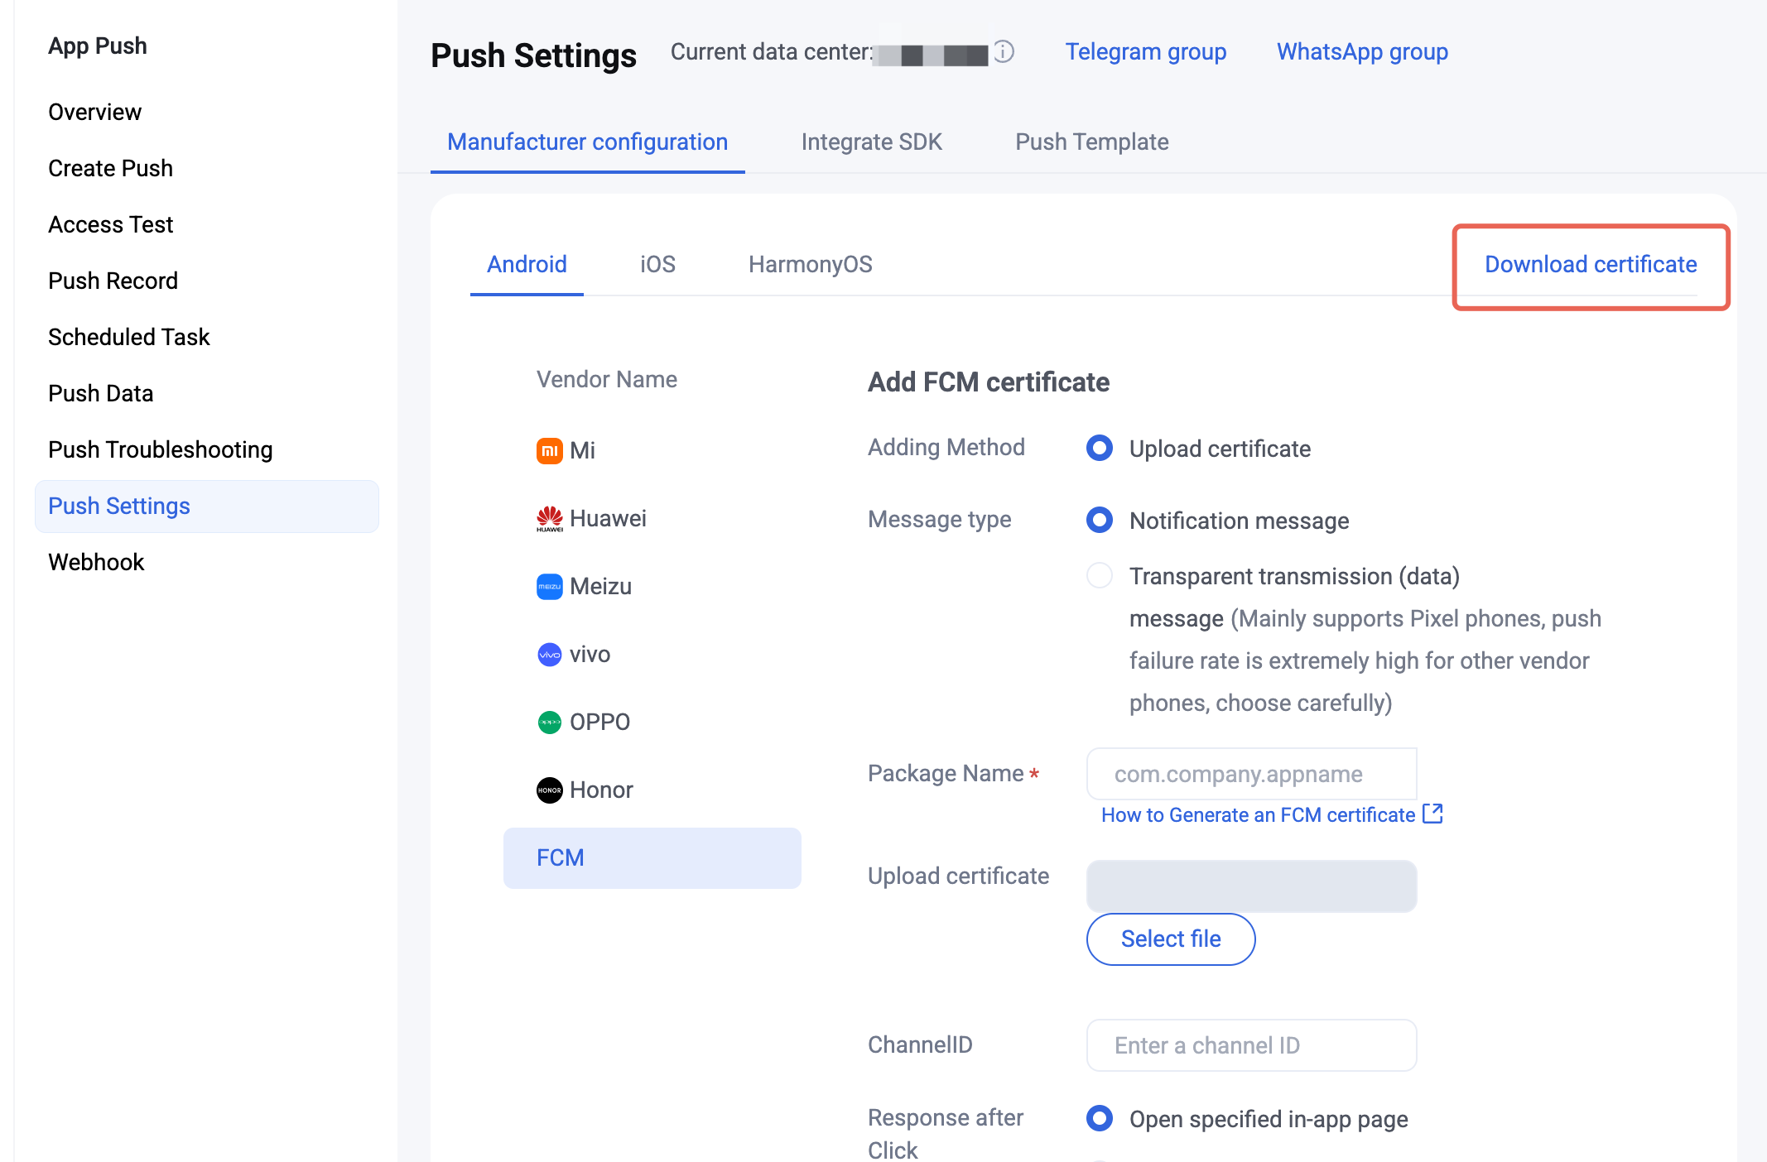Viewport: 1767px width, 1162px height.
Task: Choose Transparent transmission (data) message option
Action: pos(1100,576)
